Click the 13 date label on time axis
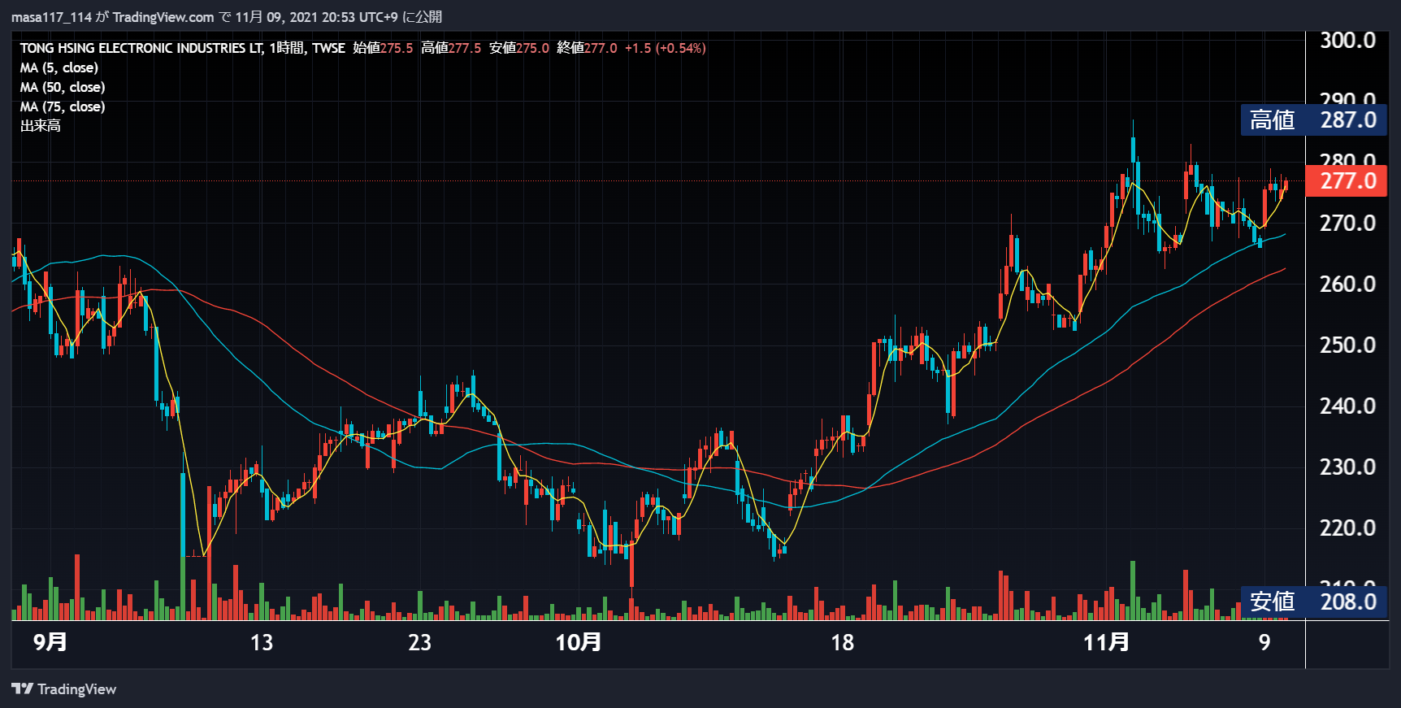The image size is (1401, 708). (262, 642)
